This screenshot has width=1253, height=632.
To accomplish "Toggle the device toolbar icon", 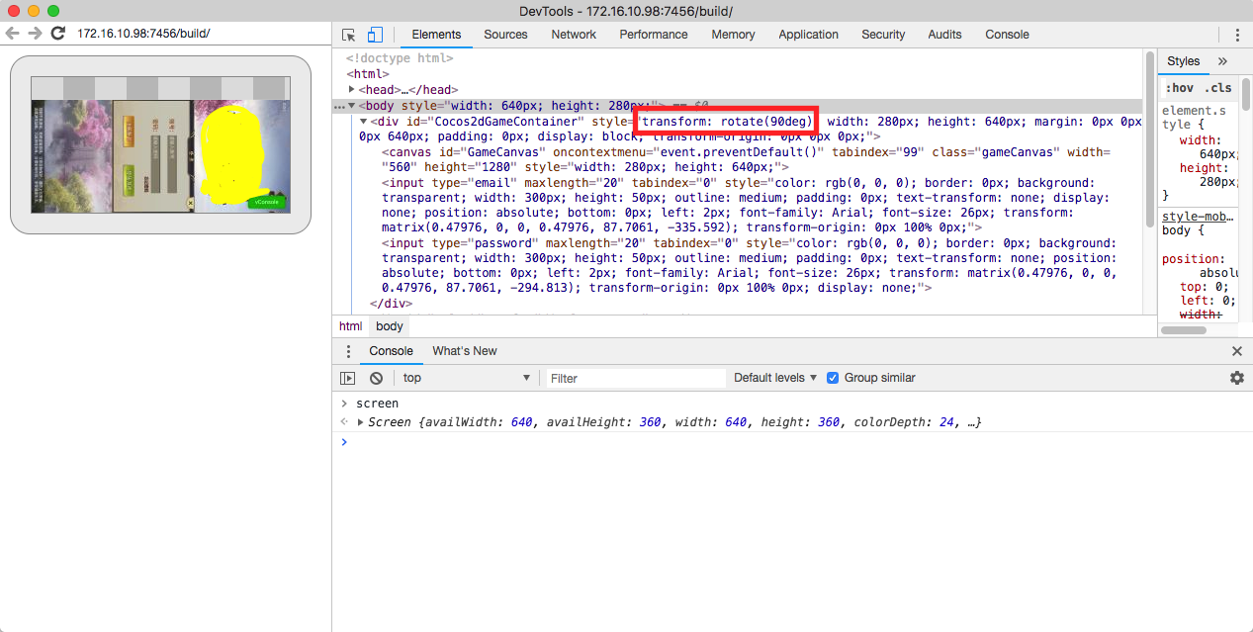I will (375, 35).
